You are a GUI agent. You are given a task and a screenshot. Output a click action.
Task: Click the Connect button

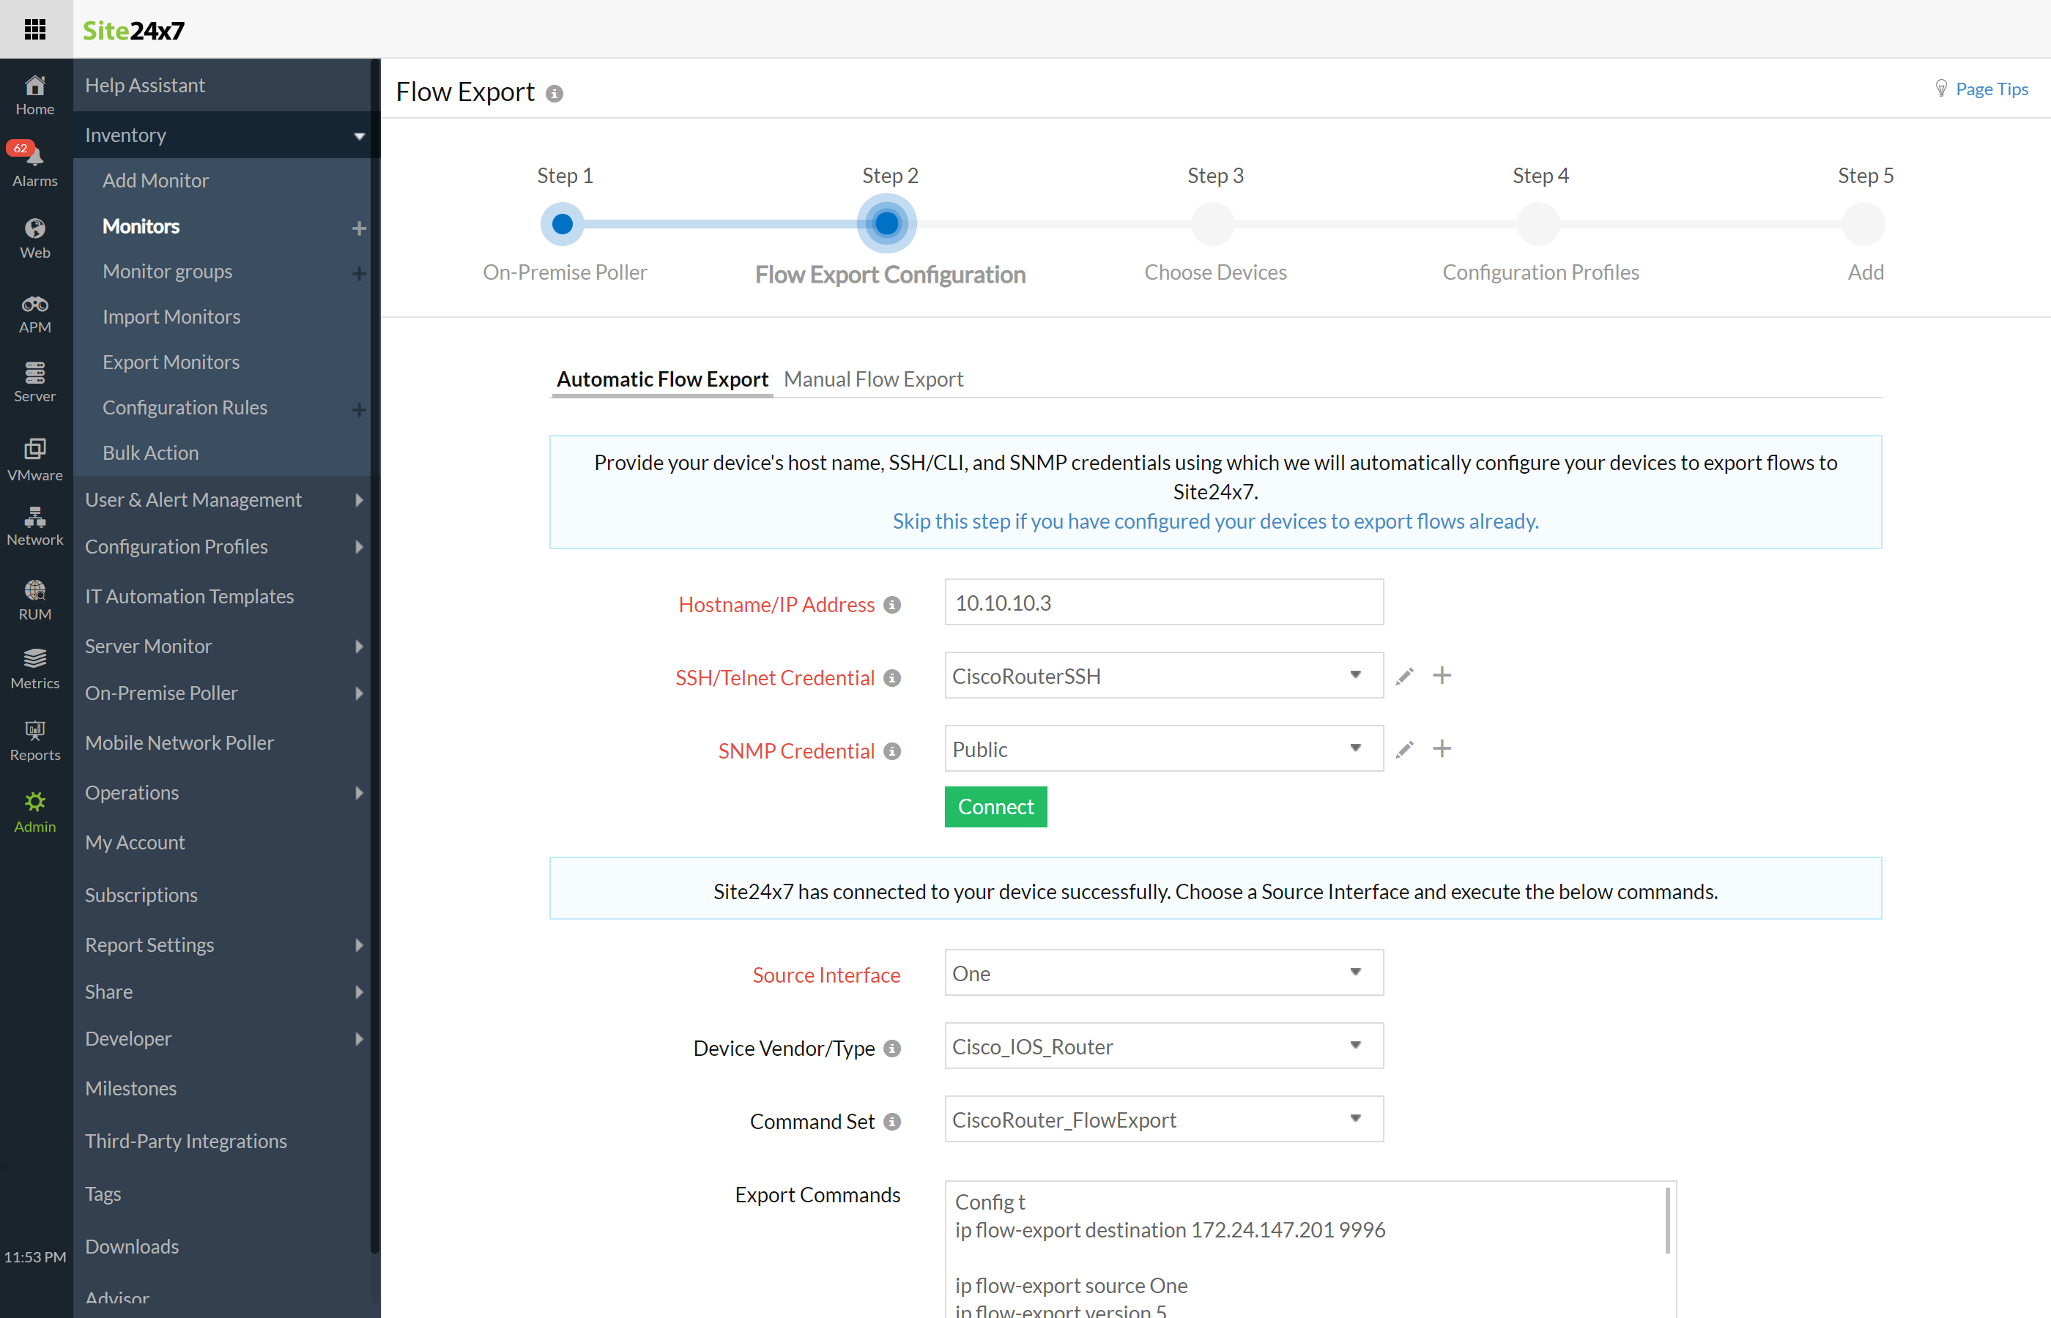[x=997, y=807]
